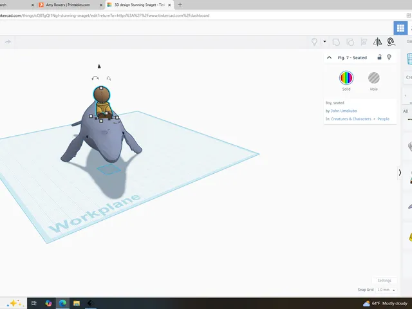Viewport: 412px width, 309px height.
Task: Click the workplane icon in the shapes panel
Action: point(409,59)
